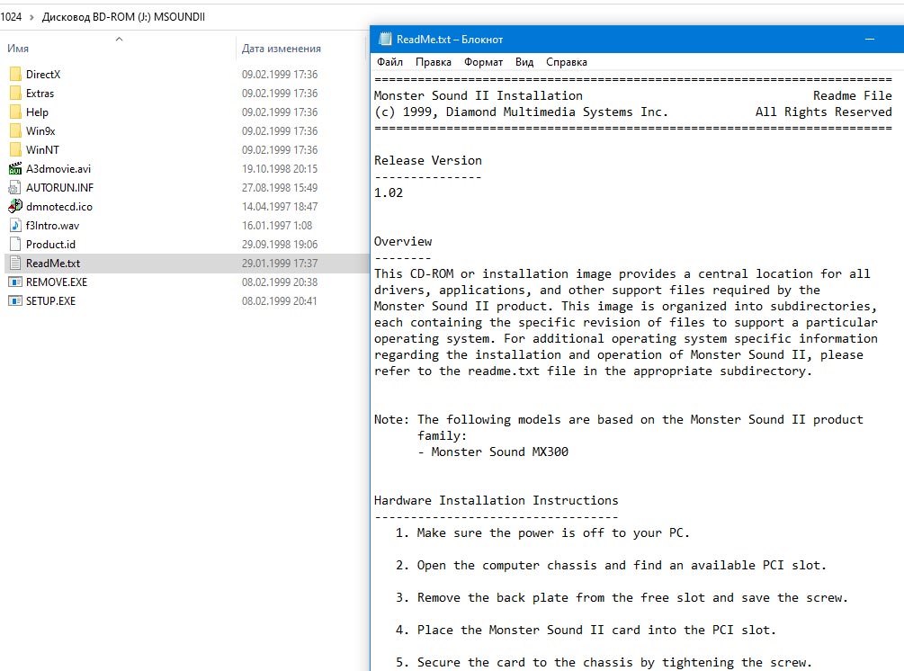Select the dmnotecd.ico file name

58,206
